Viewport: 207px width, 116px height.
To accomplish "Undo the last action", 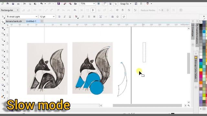I will [x=42, y=4].
